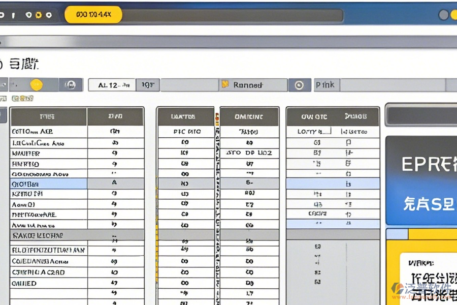Click the headset icon in the toolbar

[x=71, y=85]
